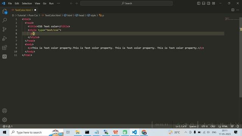Click the head breadcrumb symbol
The width and height of the screenshot is (242, 136).
(80, 15)
